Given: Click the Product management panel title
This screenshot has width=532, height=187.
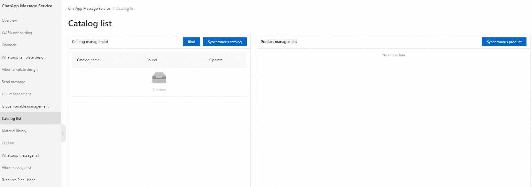Looking at the screenshot, I should point(279,42).
